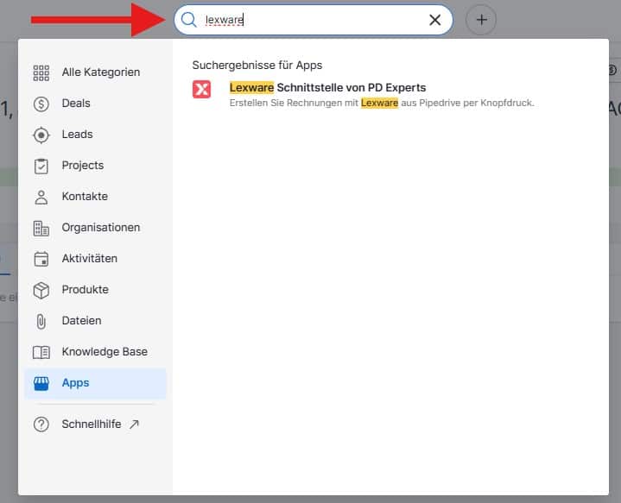This screenshot has width=621, height=503.
Task: Click the Apps storefront icon
Action: 41,383
